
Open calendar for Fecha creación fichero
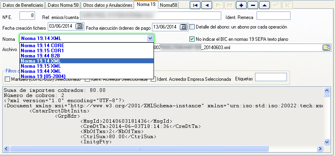(80, 27)
